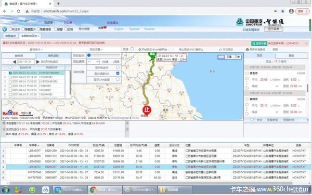Reload the page with the refresh icon

click(x=19, y=11)
